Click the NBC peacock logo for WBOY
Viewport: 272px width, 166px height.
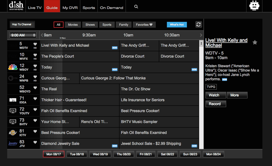(13, 67)
